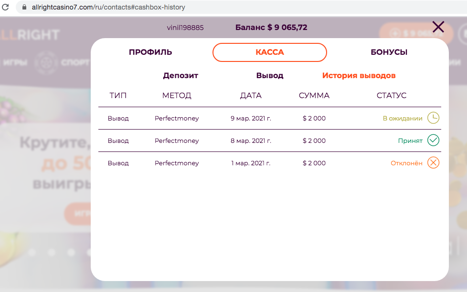Open the БОНУСЫ tab

(389, 52)
